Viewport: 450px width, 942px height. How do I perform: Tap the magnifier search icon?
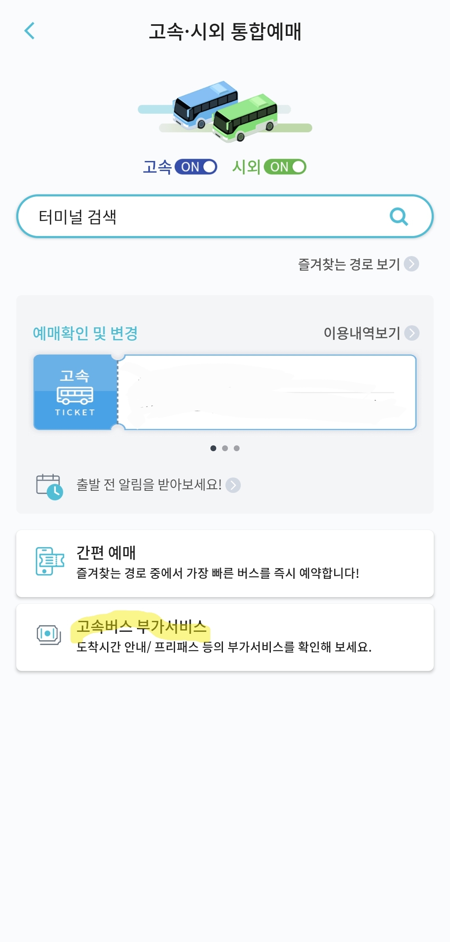click(x=399, y=216)
